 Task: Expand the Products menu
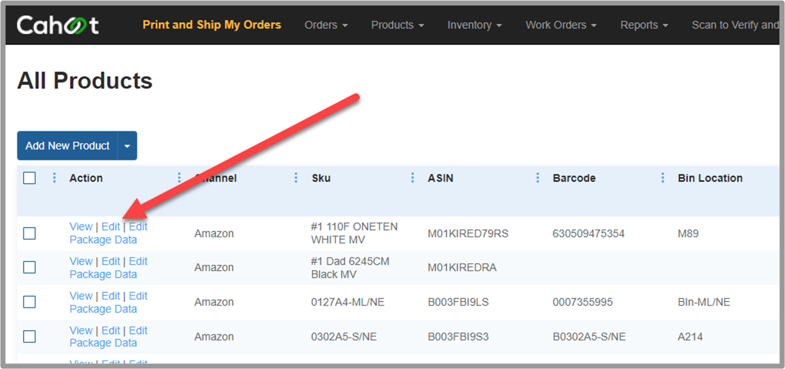(398, 25)
